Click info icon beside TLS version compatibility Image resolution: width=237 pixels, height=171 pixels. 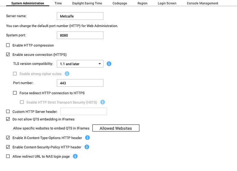click(109, 64)
